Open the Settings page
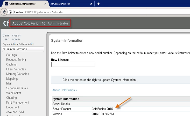Viewport: 190px width, 116px height. 11,55
